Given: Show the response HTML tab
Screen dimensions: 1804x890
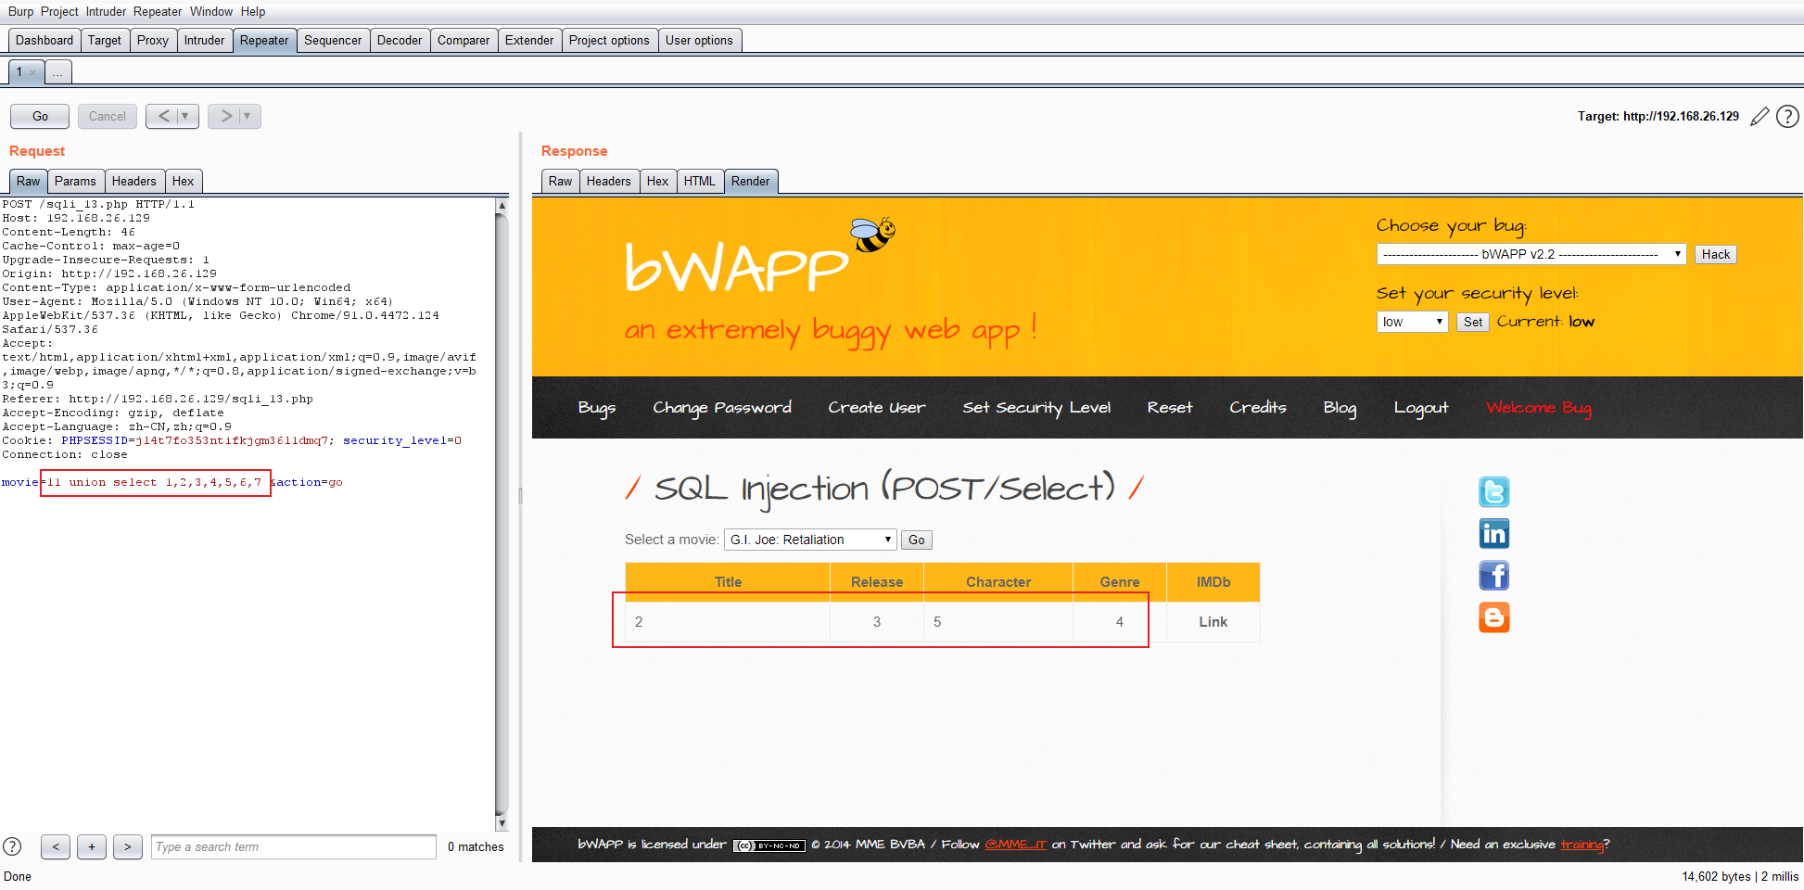Looking at the screenshot, I should [x=700, y=181].
